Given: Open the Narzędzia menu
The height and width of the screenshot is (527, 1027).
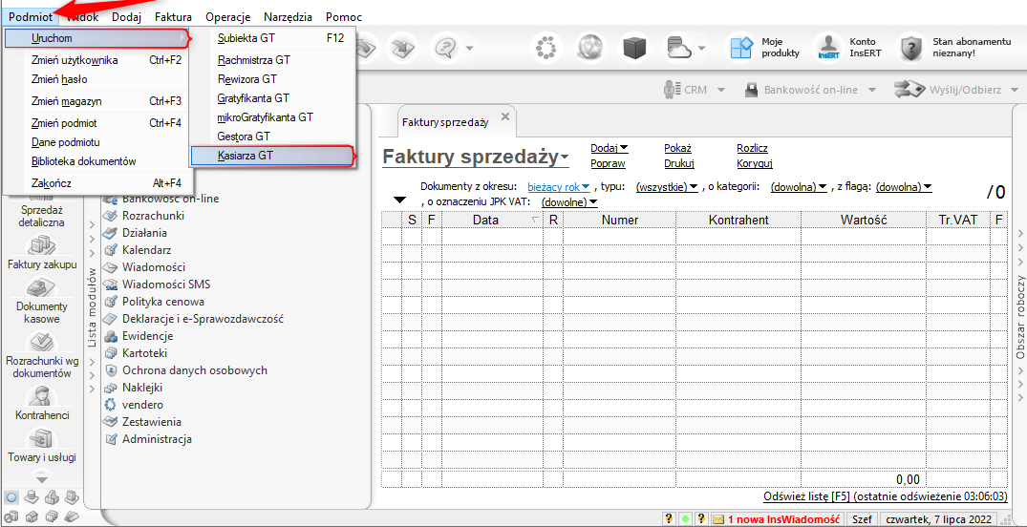Looking at the screenshot, I should (x=288, y=17).
